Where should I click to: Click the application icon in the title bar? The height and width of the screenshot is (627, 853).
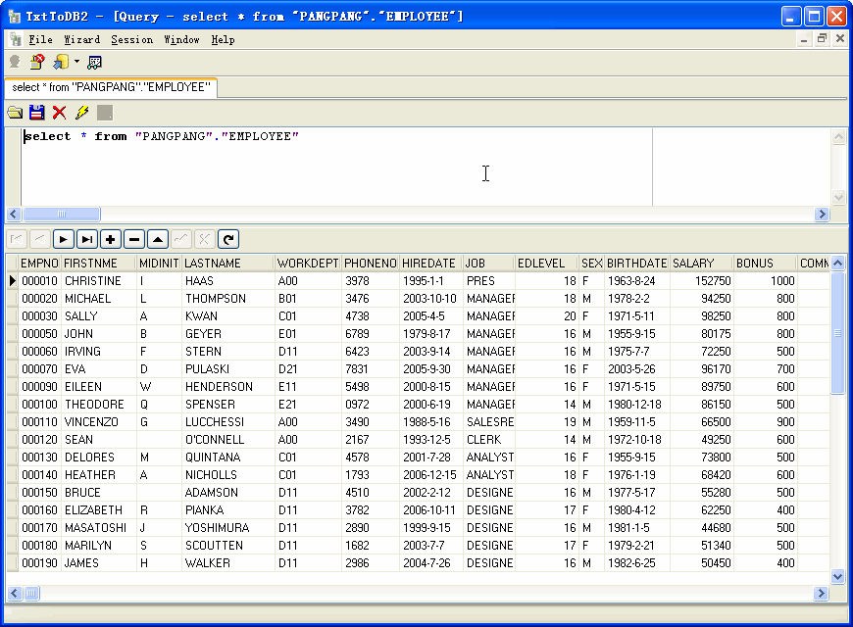coord(15,17)
